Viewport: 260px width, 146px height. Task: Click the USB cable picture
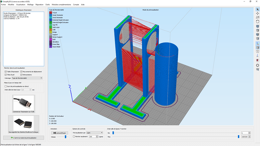[x=23, y=103]
